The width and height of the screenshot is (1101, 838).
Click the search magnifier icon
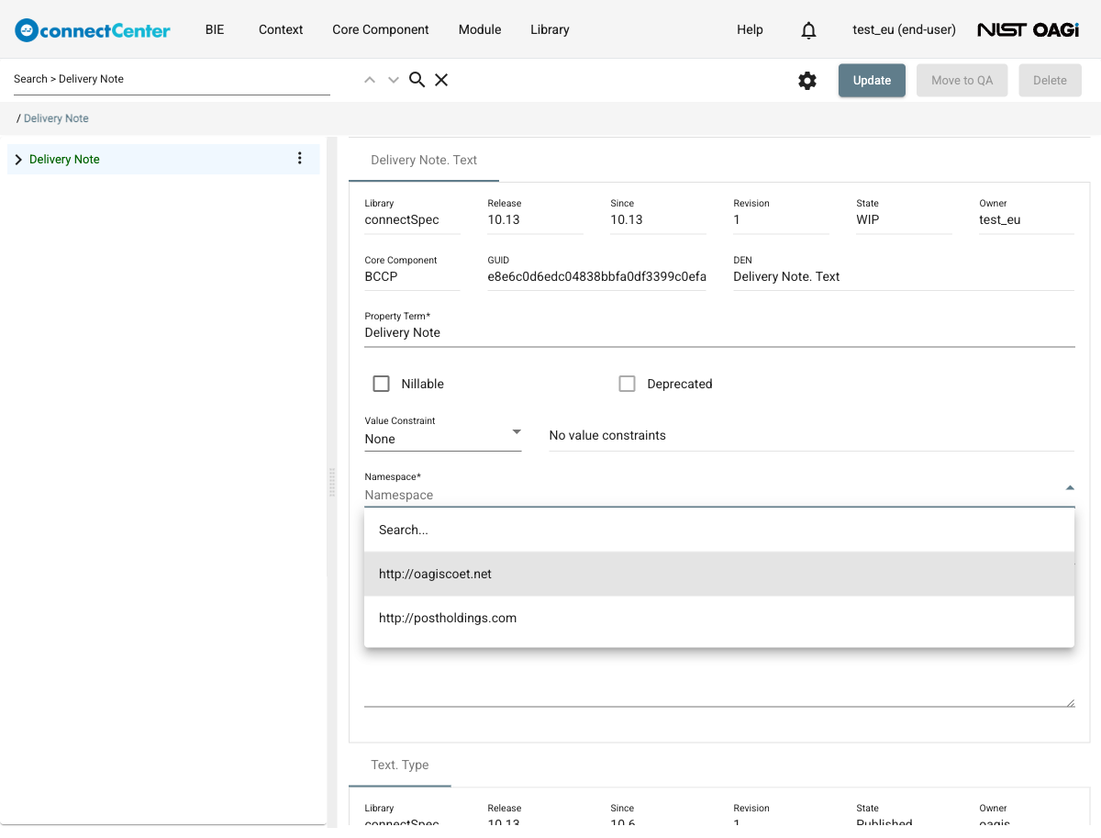point(417,80)
